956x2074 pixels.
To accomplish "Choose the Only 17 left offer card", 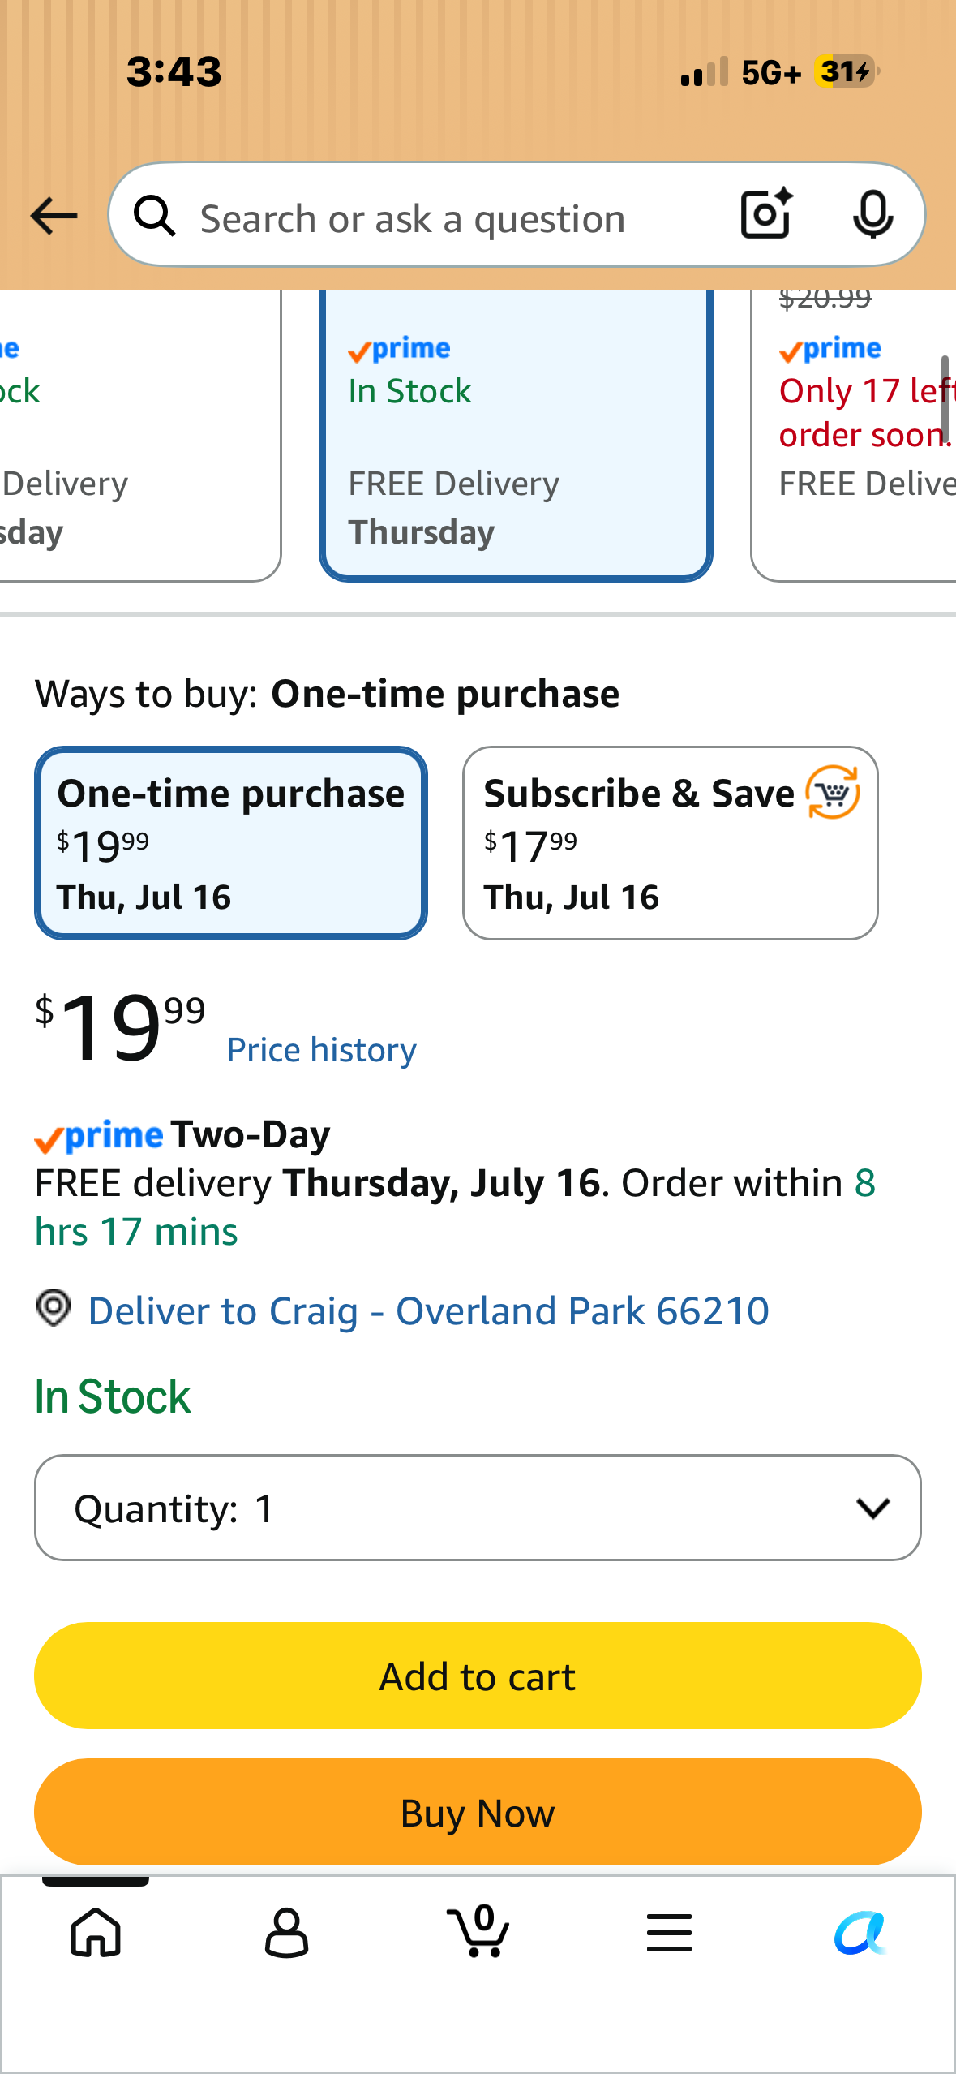I will pyautogui.click(x=854, y=435).
